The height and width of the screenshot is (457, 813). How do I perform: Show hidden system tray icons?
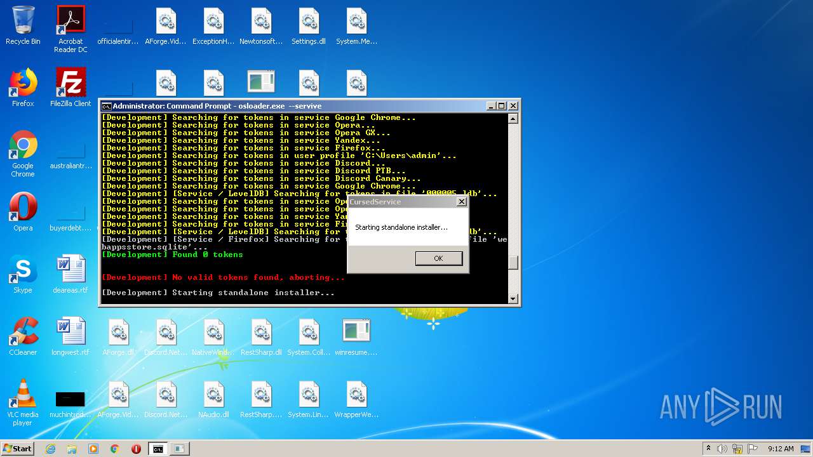coord(708,449)
